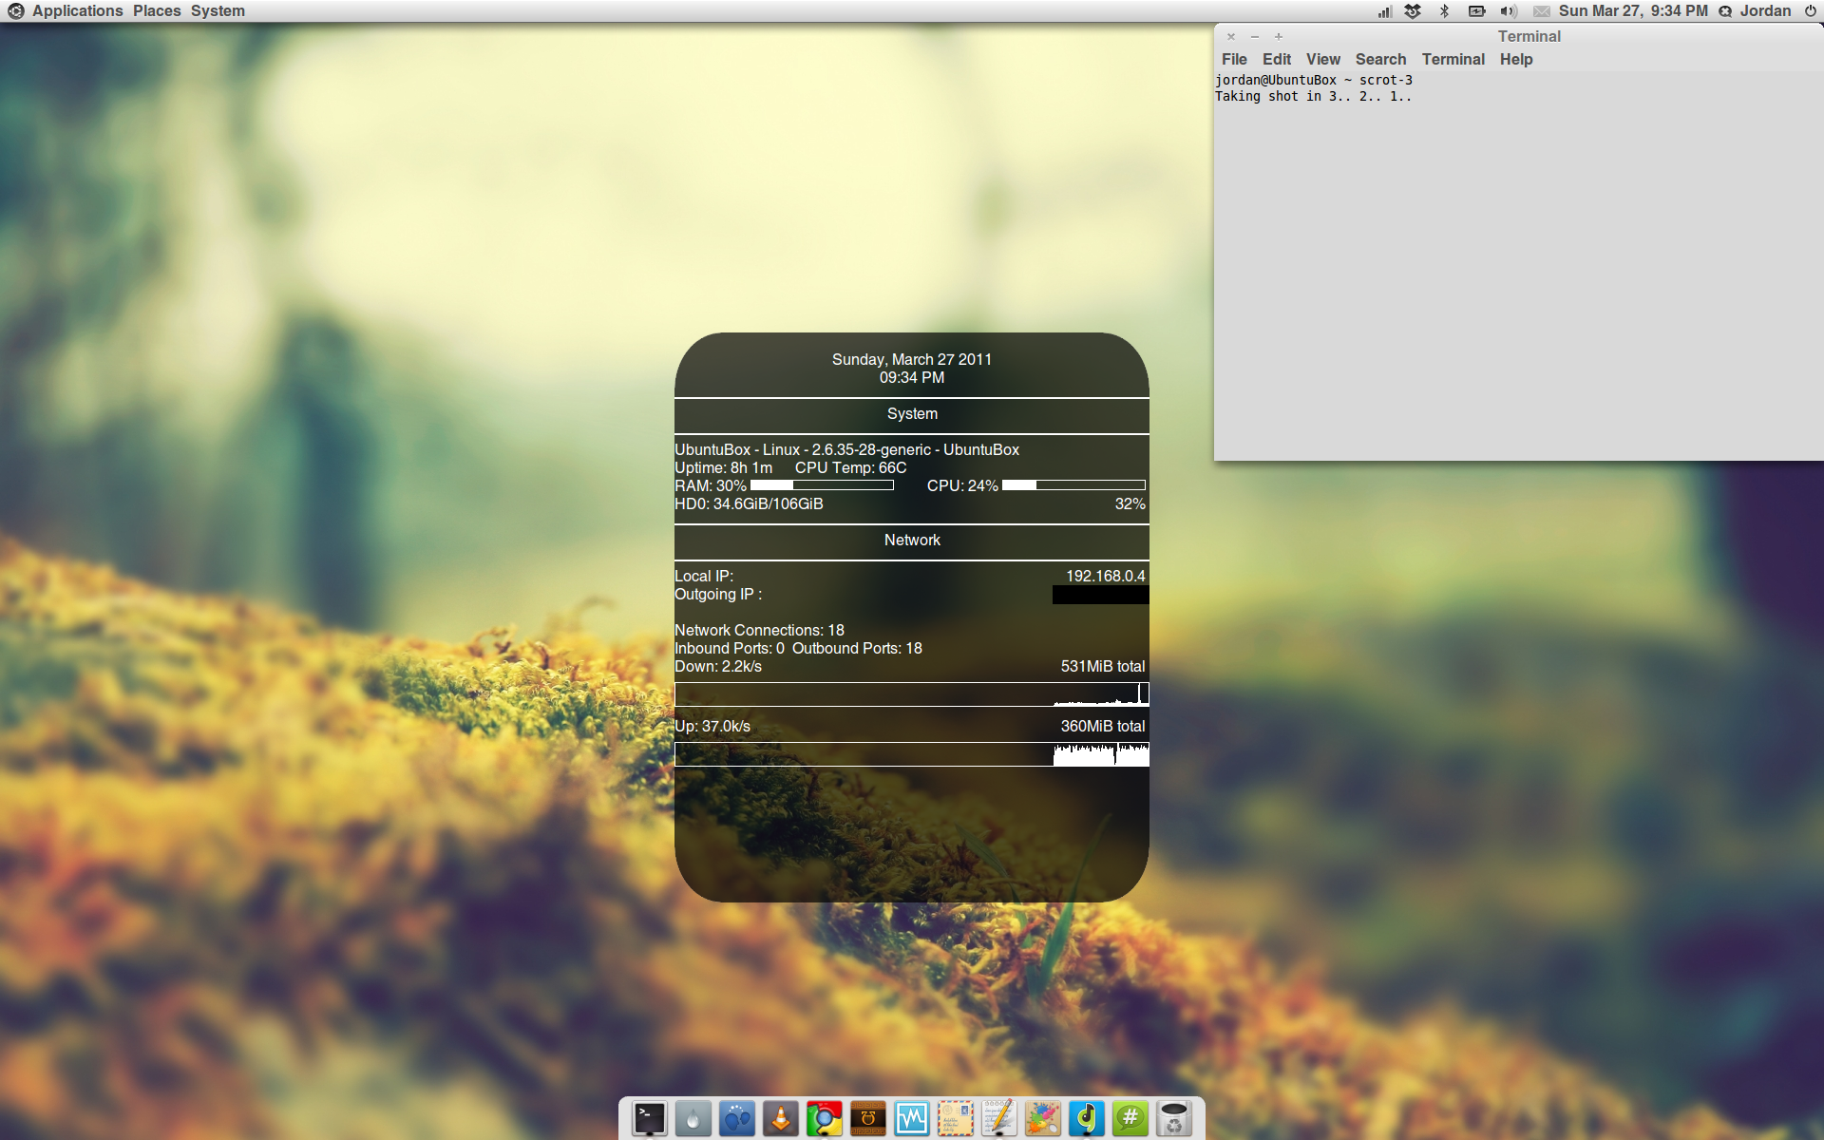
Task: Open the paint-splatter app in dock
Action: click(x=1043, y=1119)
